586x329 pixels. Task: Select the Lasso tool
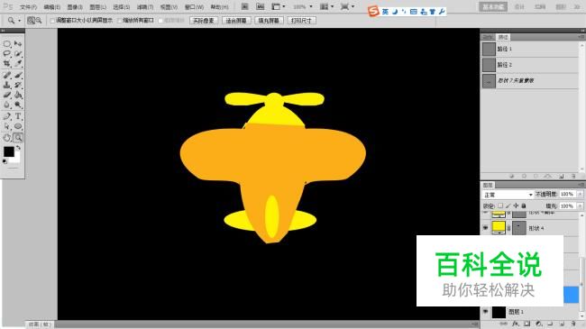tap(6, 54)
